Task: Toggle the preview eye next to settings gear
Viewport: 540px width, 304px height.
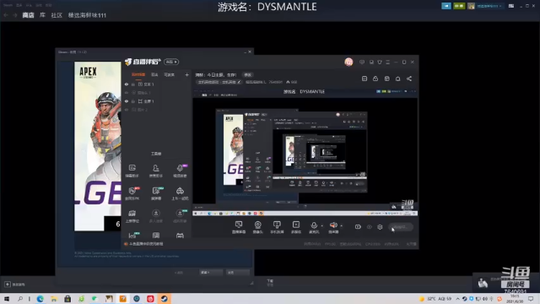Action: (370, 227)
